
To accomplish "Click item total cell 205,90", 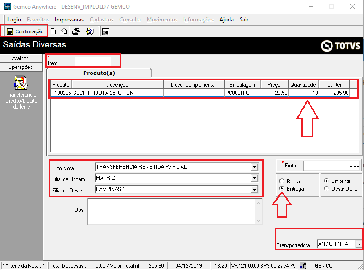I will (334, 93).
